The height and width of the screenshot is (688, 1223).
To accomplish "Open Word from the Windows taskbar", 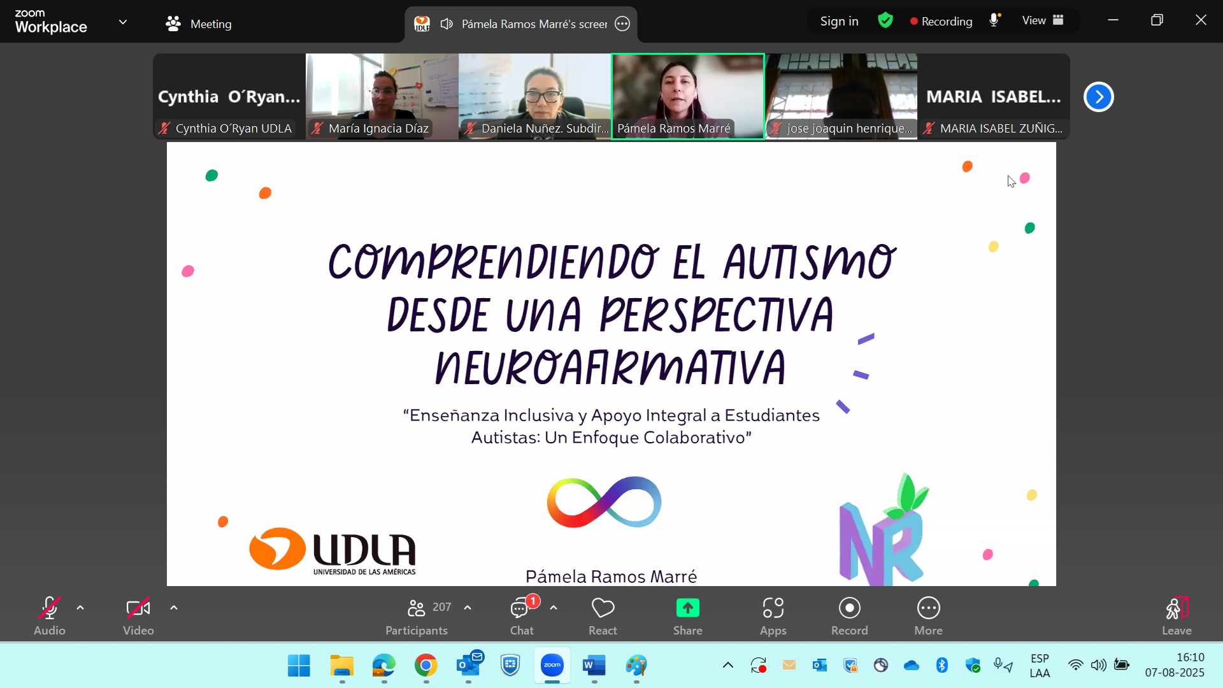I will [594, 666].
